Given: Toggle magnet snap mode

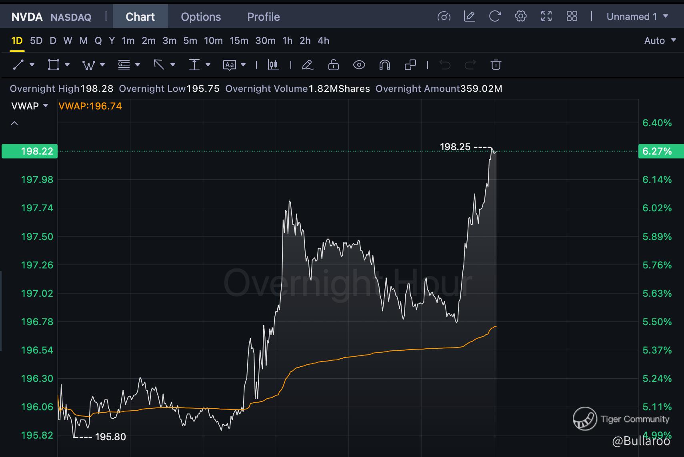Looking at the screenshot, I should coord(384,65).
